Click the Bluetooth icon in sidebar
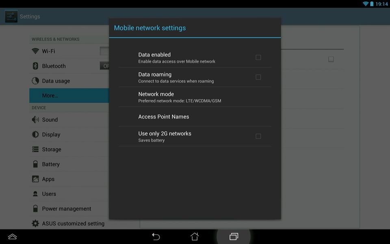This screenshot has width=390, height=244. click(35, 66)
